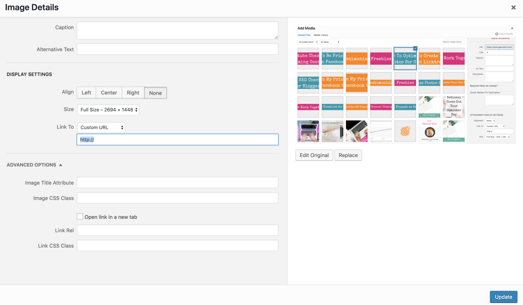The height and width of the screenshot is (305, 523).
Task: Select the Media Library tab
Action: point(320,35)
